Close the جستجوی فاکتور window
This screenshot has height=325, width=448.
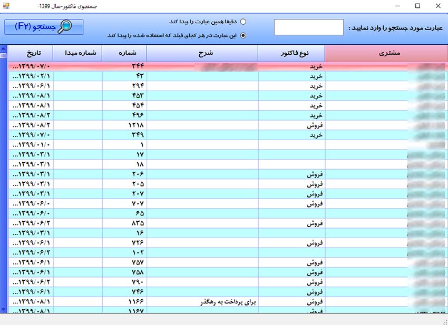pyautogui.click(x=438, y=6)
